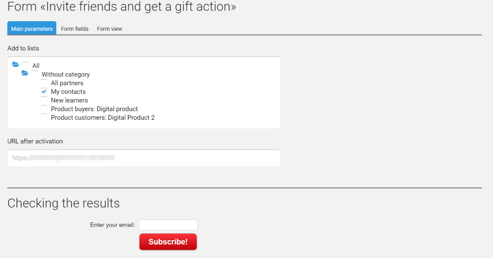Screen dimensions: 493x258
Task: Tick the New learners checkbox
Action: 44,100
